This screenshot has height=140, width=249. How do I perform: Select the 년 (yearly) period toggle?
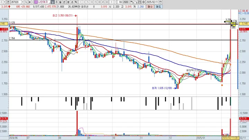(64, 2)
